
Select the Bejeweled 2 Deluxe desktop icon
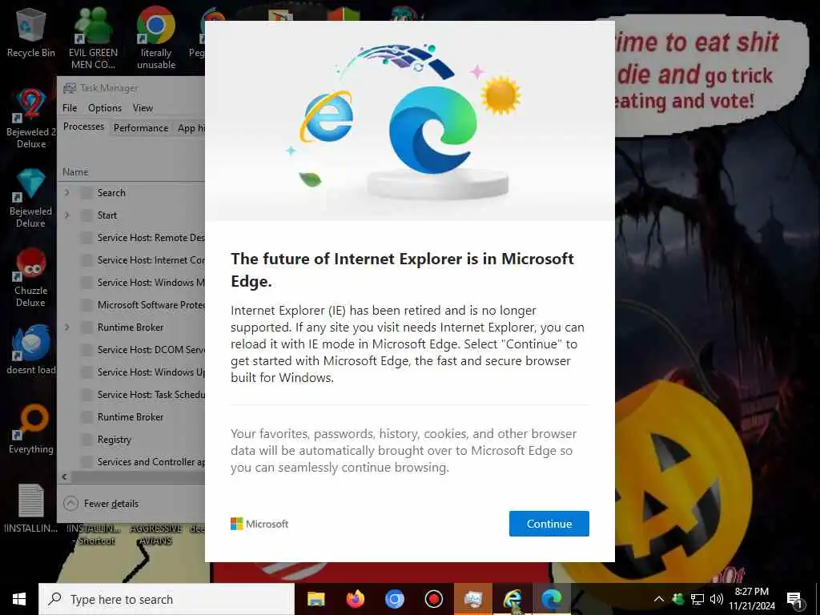(31, 119)
